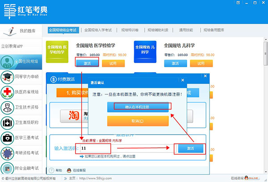Click 取消(C) in the confirm dialog

point(138,121)
